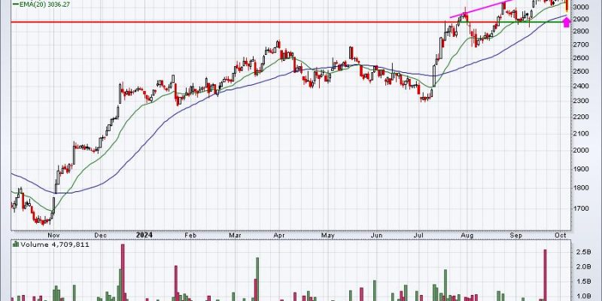The height and width of the screenshot is (301, 602).
Task: Select the 2400 price axis label
Action: [x=582, y=86]
